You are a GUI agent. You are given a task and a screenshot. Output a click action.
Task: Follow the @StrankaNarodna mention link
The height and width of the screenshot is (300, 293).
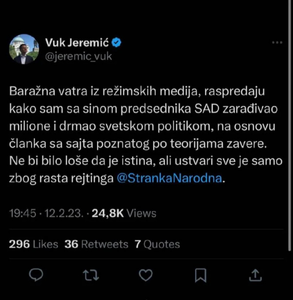(x=169, y=179)
